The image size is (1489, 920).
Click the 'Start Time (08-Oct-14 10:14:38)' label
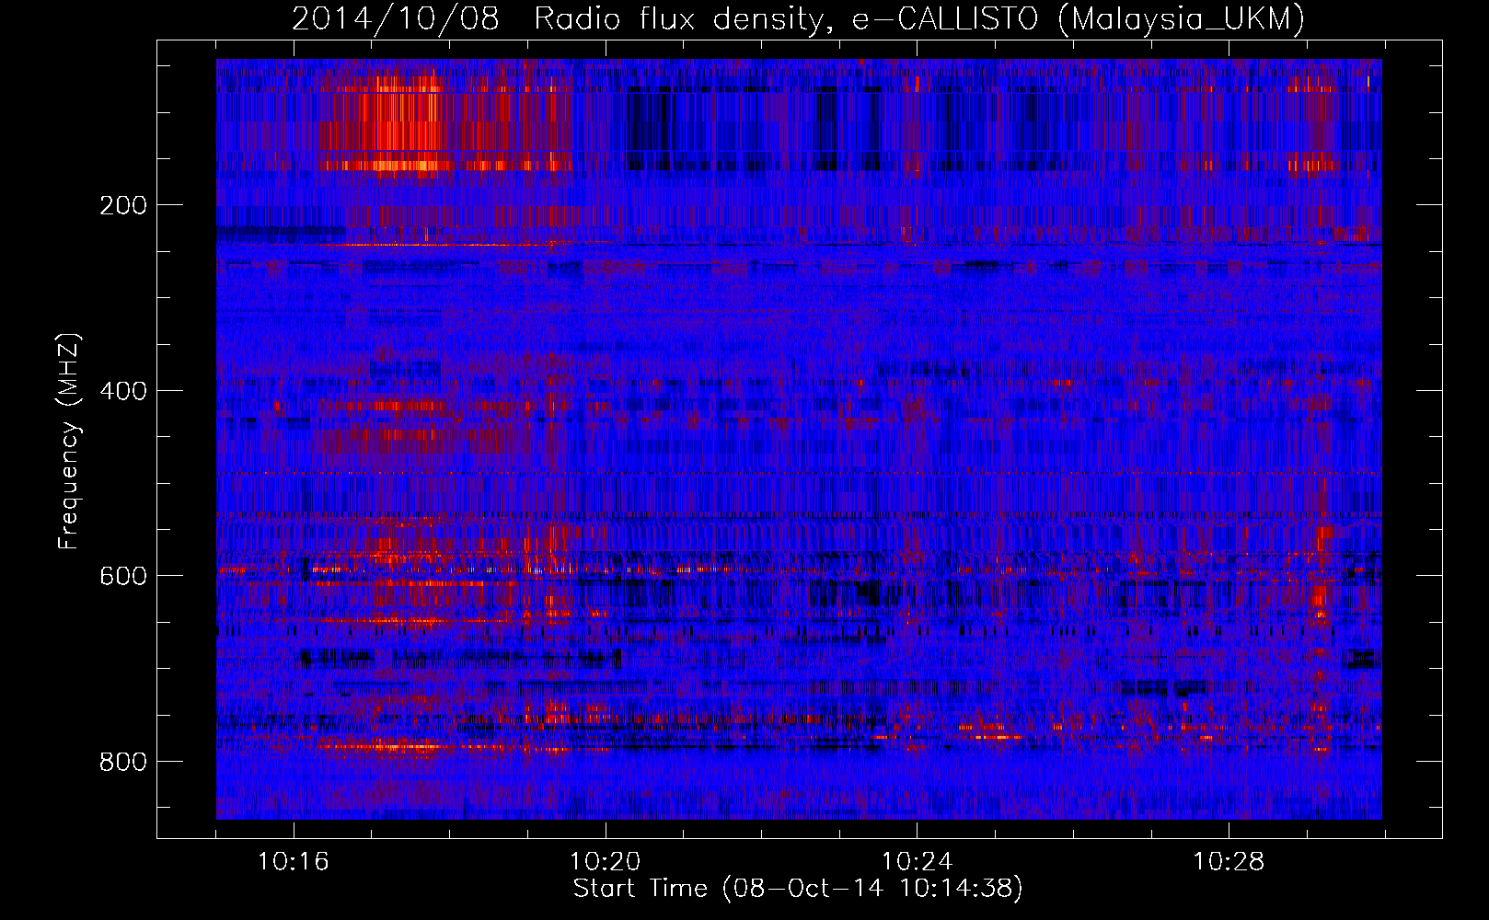[x=798, y=889]
